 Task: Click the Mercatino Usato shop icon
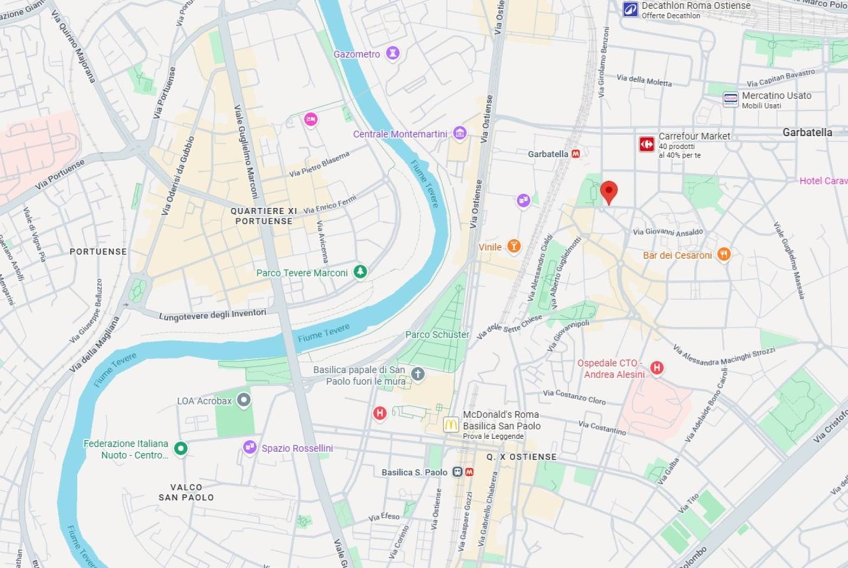tap(731, 100)
